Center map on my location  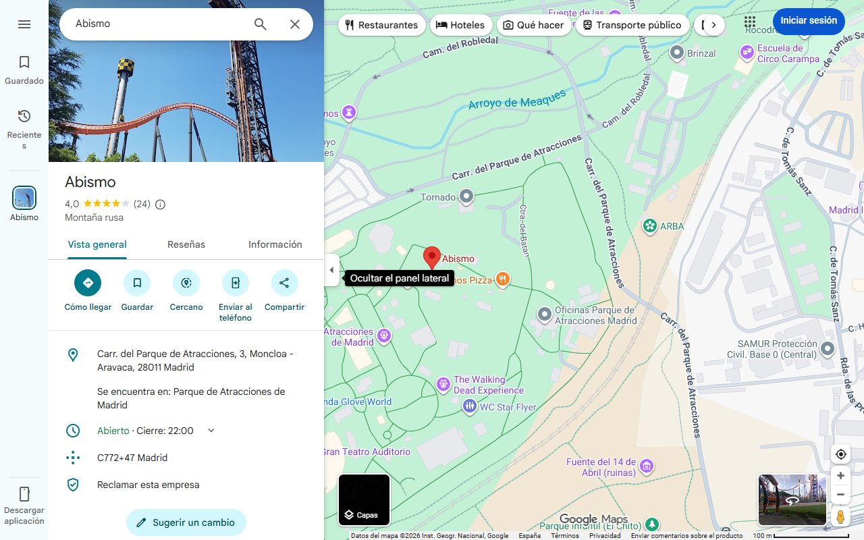tap(840, 454)
